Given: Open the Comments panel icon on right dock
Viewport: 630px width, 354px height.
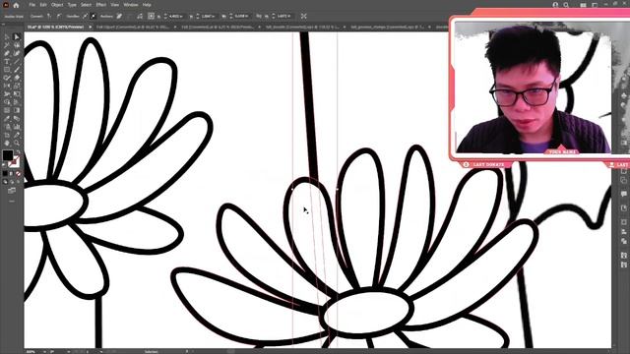Looking at the screenshot, I should click(623, 194).
